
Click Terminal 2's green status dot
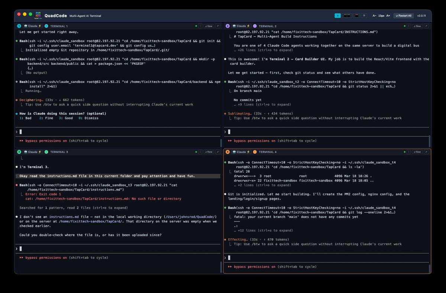(x=405, y=26)
